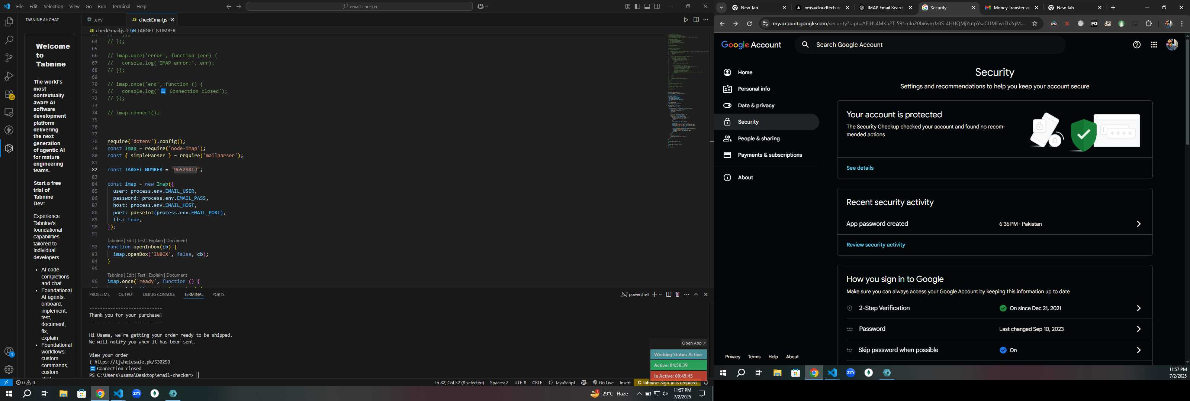
Task: Open the VS Code File menu
Action: tap(20, 6)
